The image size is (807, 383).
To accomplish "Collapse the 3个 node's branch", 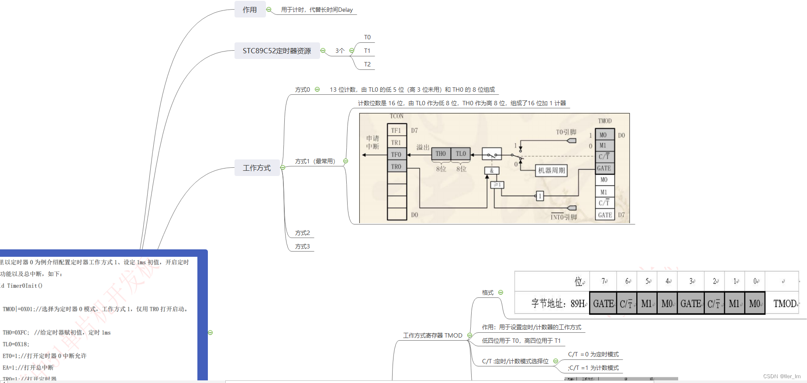I will tap(352, 51).
